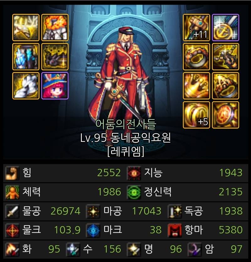Viewport: 251px width, 262px height.
Task: Click the +11 reinforced weapon slot
Action: coord(196,28)
